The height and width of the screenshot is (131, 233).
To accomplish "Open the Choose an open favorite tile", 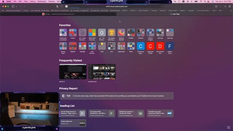I will pyautogui.click(x=141, y=46).
